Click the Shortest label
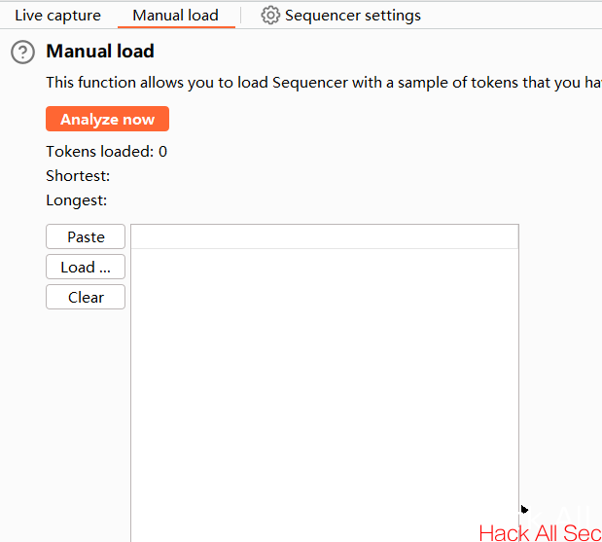The height and width of the screenshot is (542, 602). click(78, 176)
